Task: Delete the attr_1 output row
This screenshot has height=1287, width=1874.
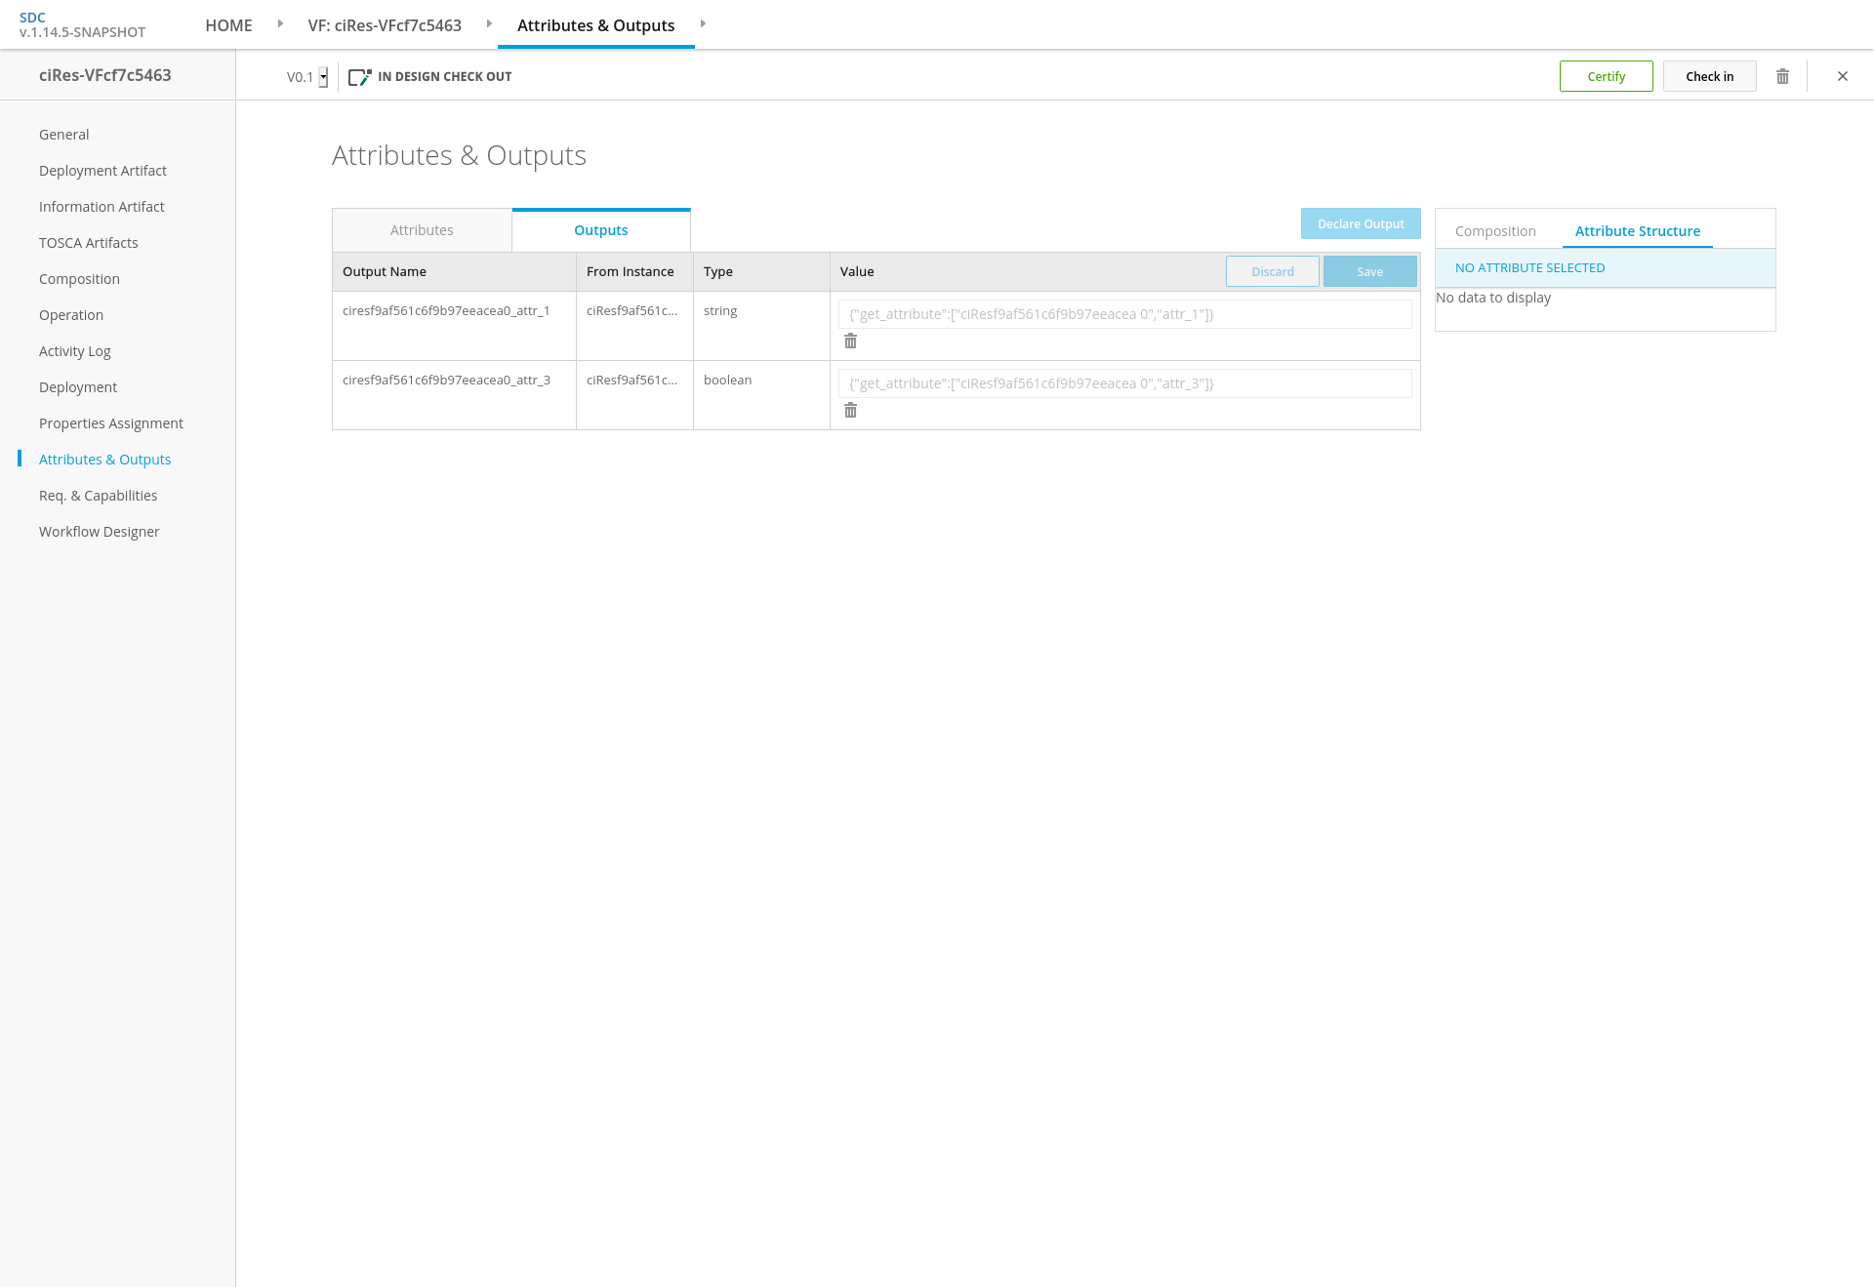Action: 850,342
